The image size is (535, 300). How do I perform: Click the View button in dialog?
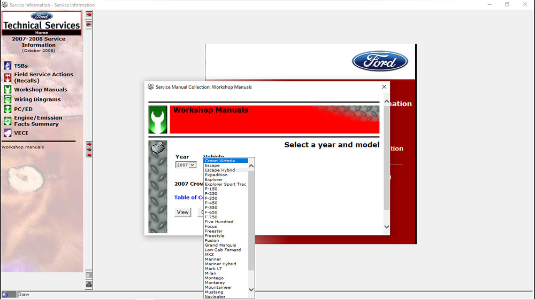click(182, 212)
